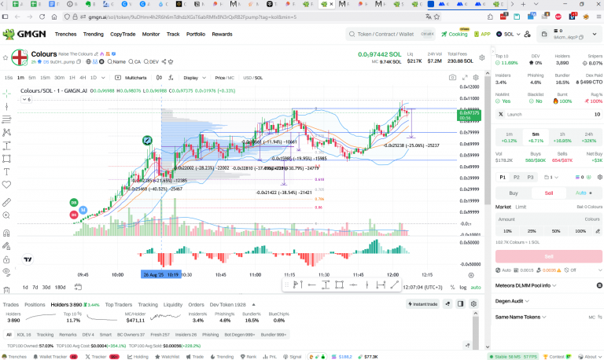Select the Buy tab

click(514, 193)
